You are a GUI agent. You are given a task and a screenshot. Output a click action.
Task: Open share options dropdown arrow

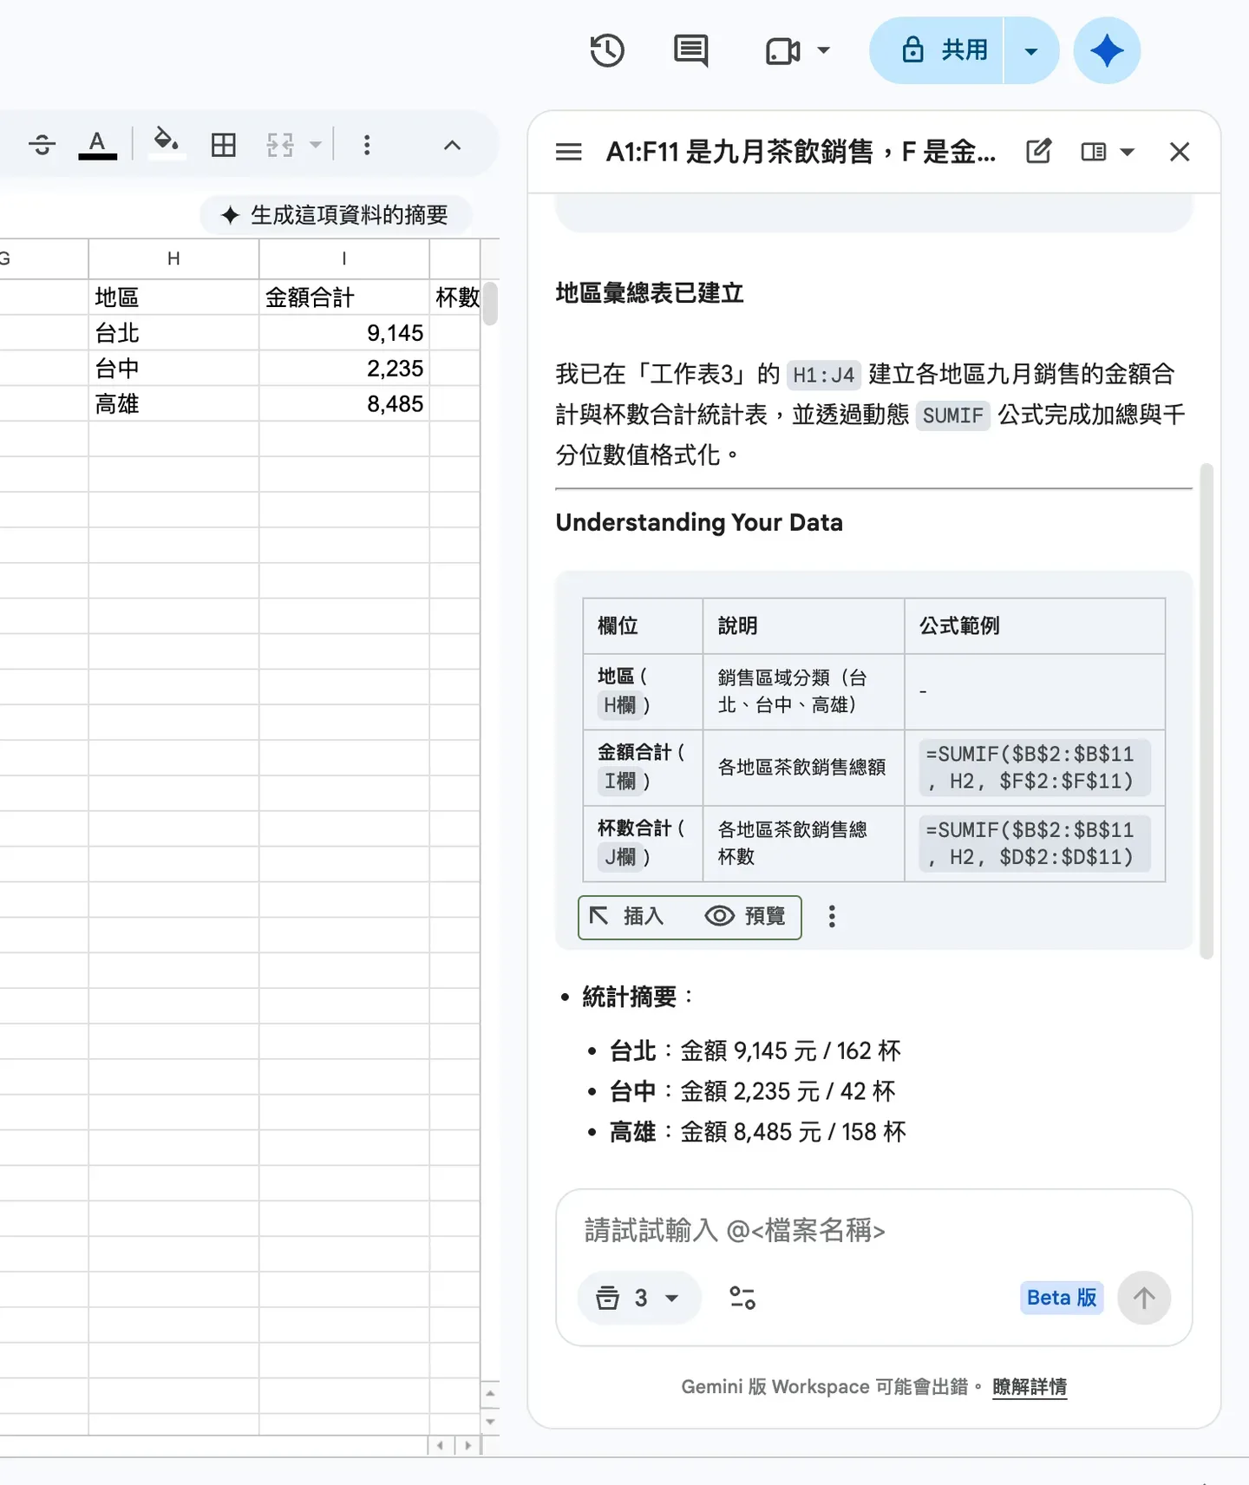pyautogui.click(x=1031, y=50)
